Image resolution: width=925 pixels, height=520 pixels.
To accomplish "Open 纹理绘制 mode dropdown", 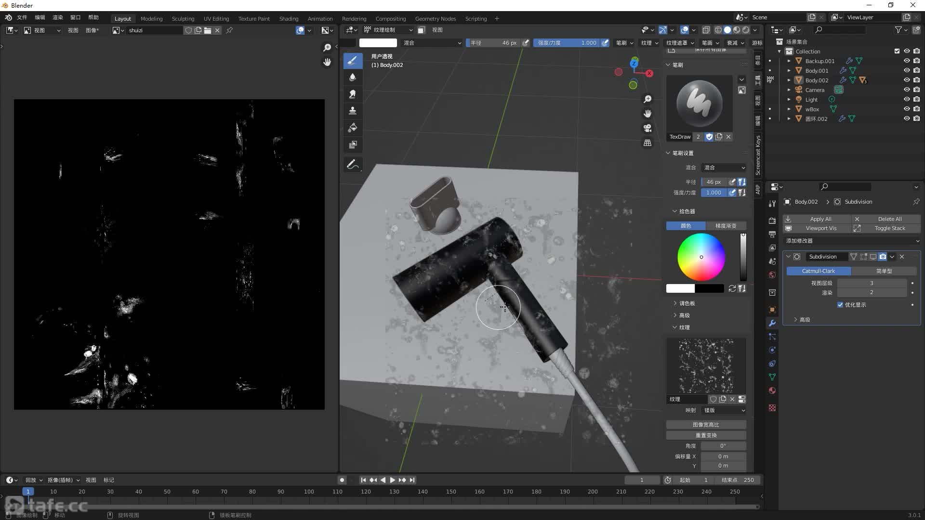I will click(x=388, y=30).
